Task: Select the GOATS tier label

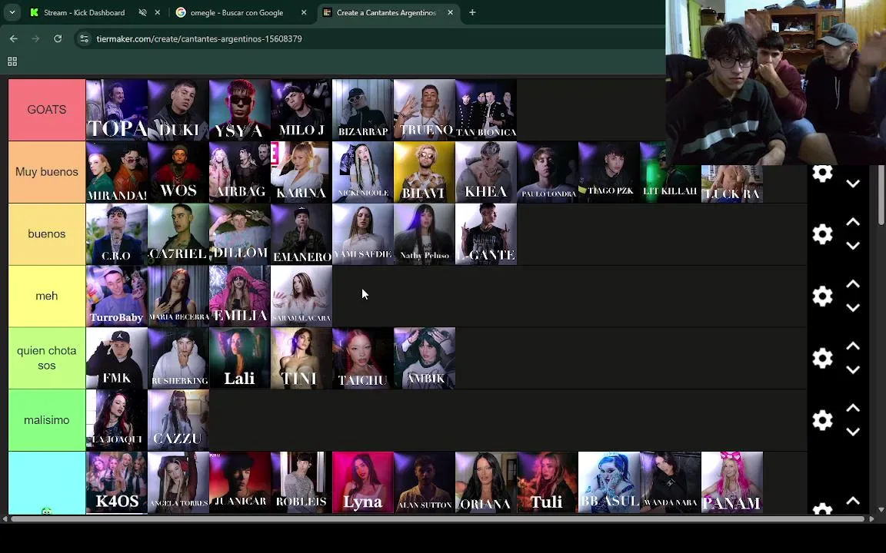Action: pos(47,110)
